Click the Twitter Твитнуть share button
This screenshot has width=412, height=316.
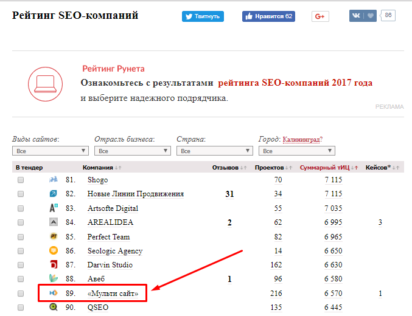coord(203,16)
